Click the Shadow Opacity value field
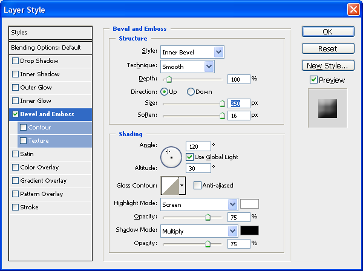This screenshot has width=363, height=271. [x=239, y=244]
